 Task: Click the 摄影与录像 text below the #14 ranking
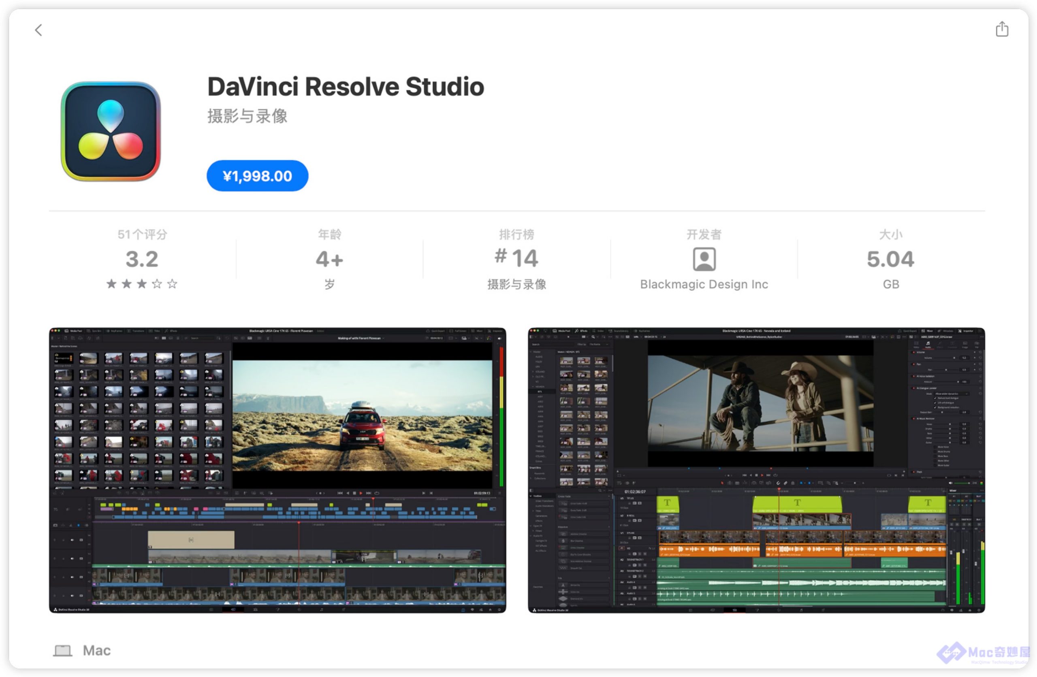(516, 284)
